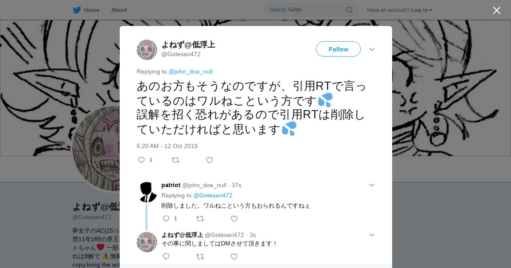Click the search magnifier icon

349,10
